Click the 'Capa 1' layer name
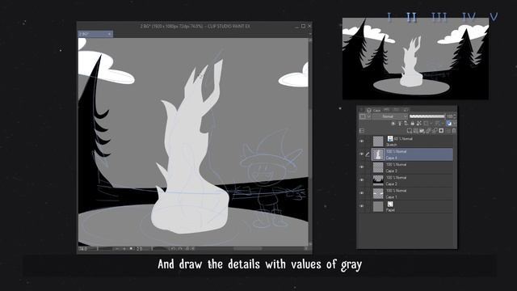Image resolution: width=517 pixels, height=291 pixels. (391, 197)
